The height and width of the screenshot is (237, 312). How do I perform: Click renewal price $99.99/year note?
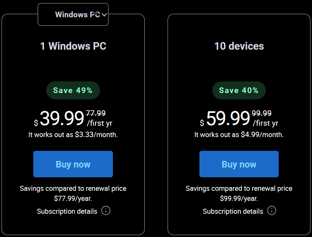(239, 193)
